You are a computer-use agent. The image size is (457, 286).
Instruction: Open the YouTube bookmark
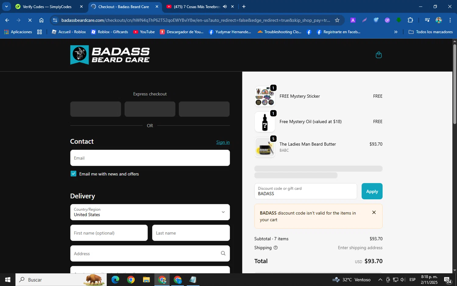click(x=144, y=32)
